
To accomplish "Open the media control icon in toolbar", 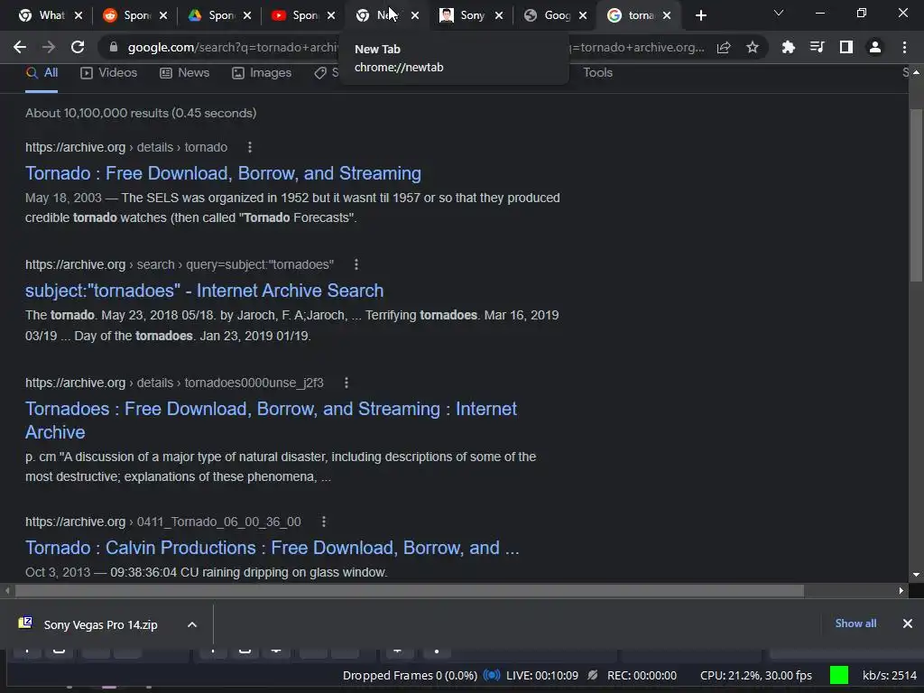I will (818, 47).
